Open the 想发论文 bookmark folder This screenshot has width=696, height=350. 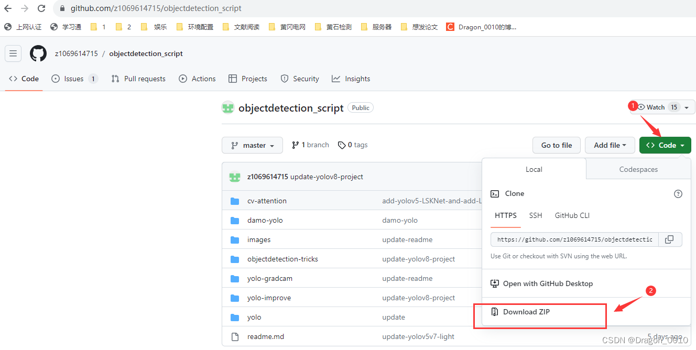tap(419, 27)
